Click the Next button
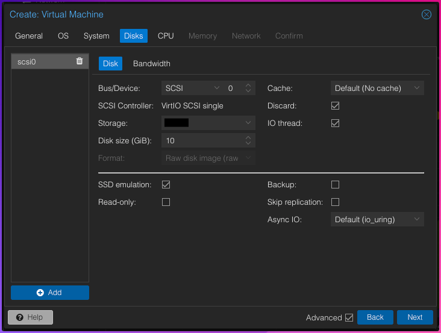This screenshot has width=441, height=333. coord(414,317)
